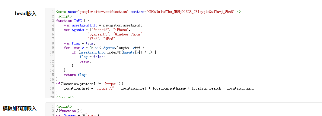Click the '"Android", "iPhone"' array line
This screenshot has width=322, height=116.
click(x=97, y=30)
